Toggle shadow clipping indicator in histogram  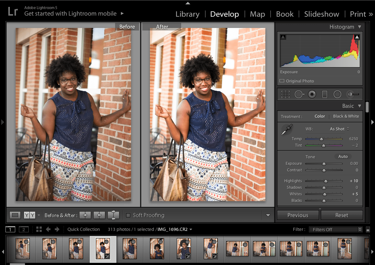(283, 37)
